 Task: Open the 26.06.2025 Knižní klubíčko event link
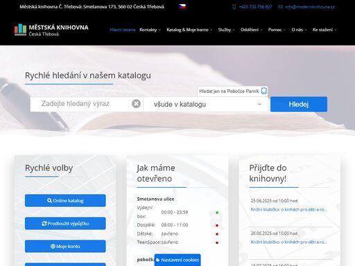288,242
